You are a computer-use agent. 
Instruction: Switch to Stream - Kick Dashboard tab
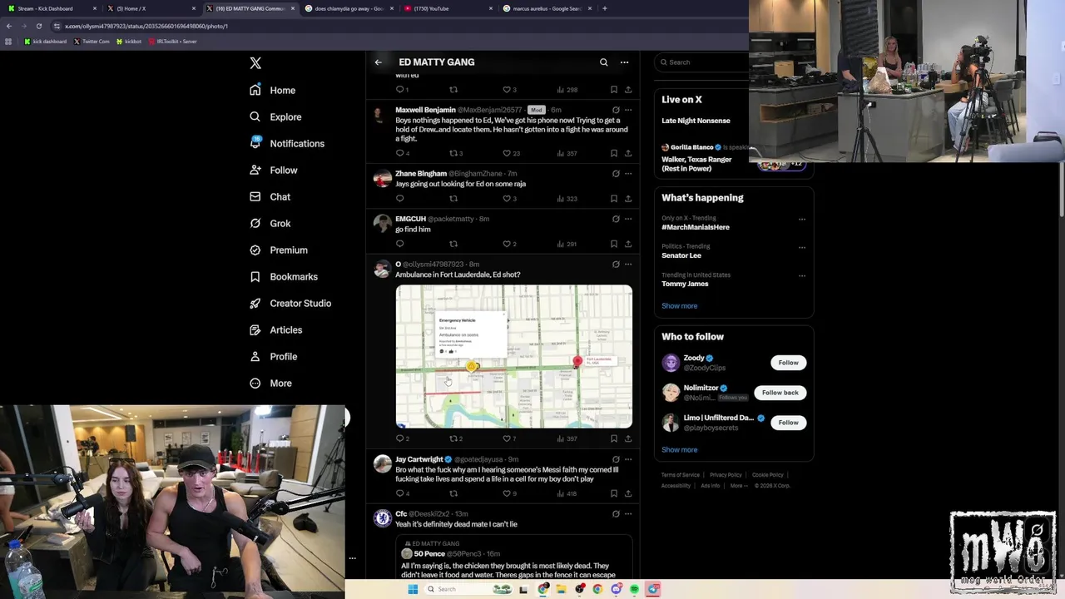(50, 8)
